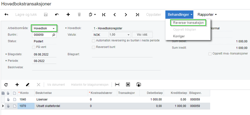Click the Valuta NOK field
The height and width of the screenshot is (115, 250).
(x=100, y=35)
